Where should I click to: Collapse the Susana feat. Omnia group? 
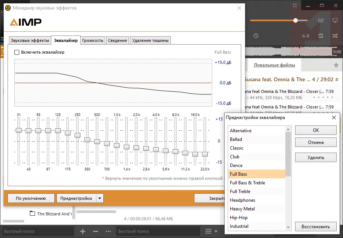coord(337,79)
